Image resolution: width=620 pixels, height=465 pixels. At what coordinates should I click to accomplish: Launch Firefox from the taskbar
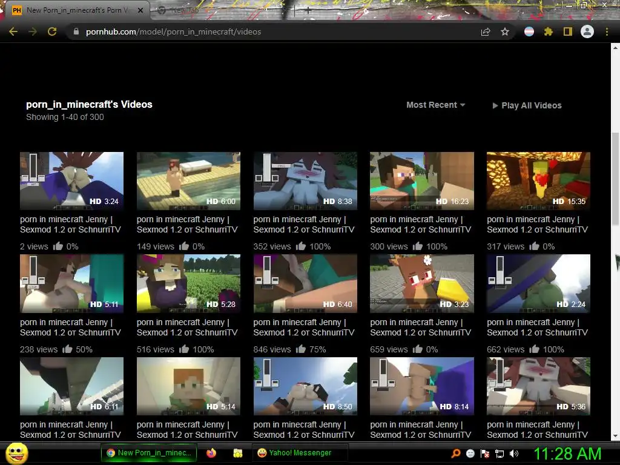[211, 453]
